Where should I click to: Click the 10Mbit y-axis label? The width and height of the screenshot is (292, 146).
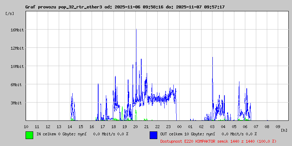tap(17, 66)
